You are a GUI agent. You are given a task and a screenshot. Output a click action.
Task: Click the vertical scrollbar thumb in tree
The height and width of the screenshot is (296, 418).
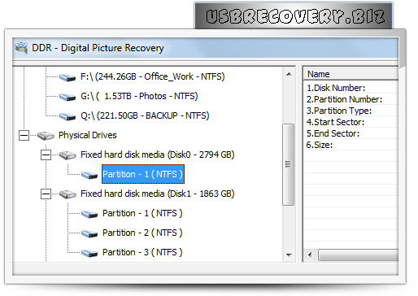tap(289, 164)
